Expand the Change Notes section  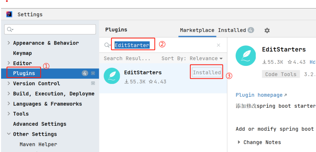click(x=239, y=142)
